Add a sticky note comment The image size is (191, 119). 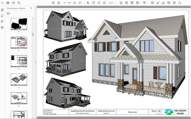click(x=152, y=3)
